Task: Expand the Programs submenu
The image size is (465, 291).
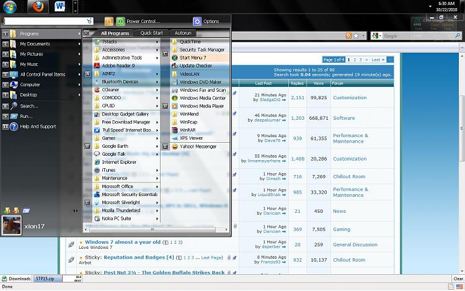Action: 79,34
